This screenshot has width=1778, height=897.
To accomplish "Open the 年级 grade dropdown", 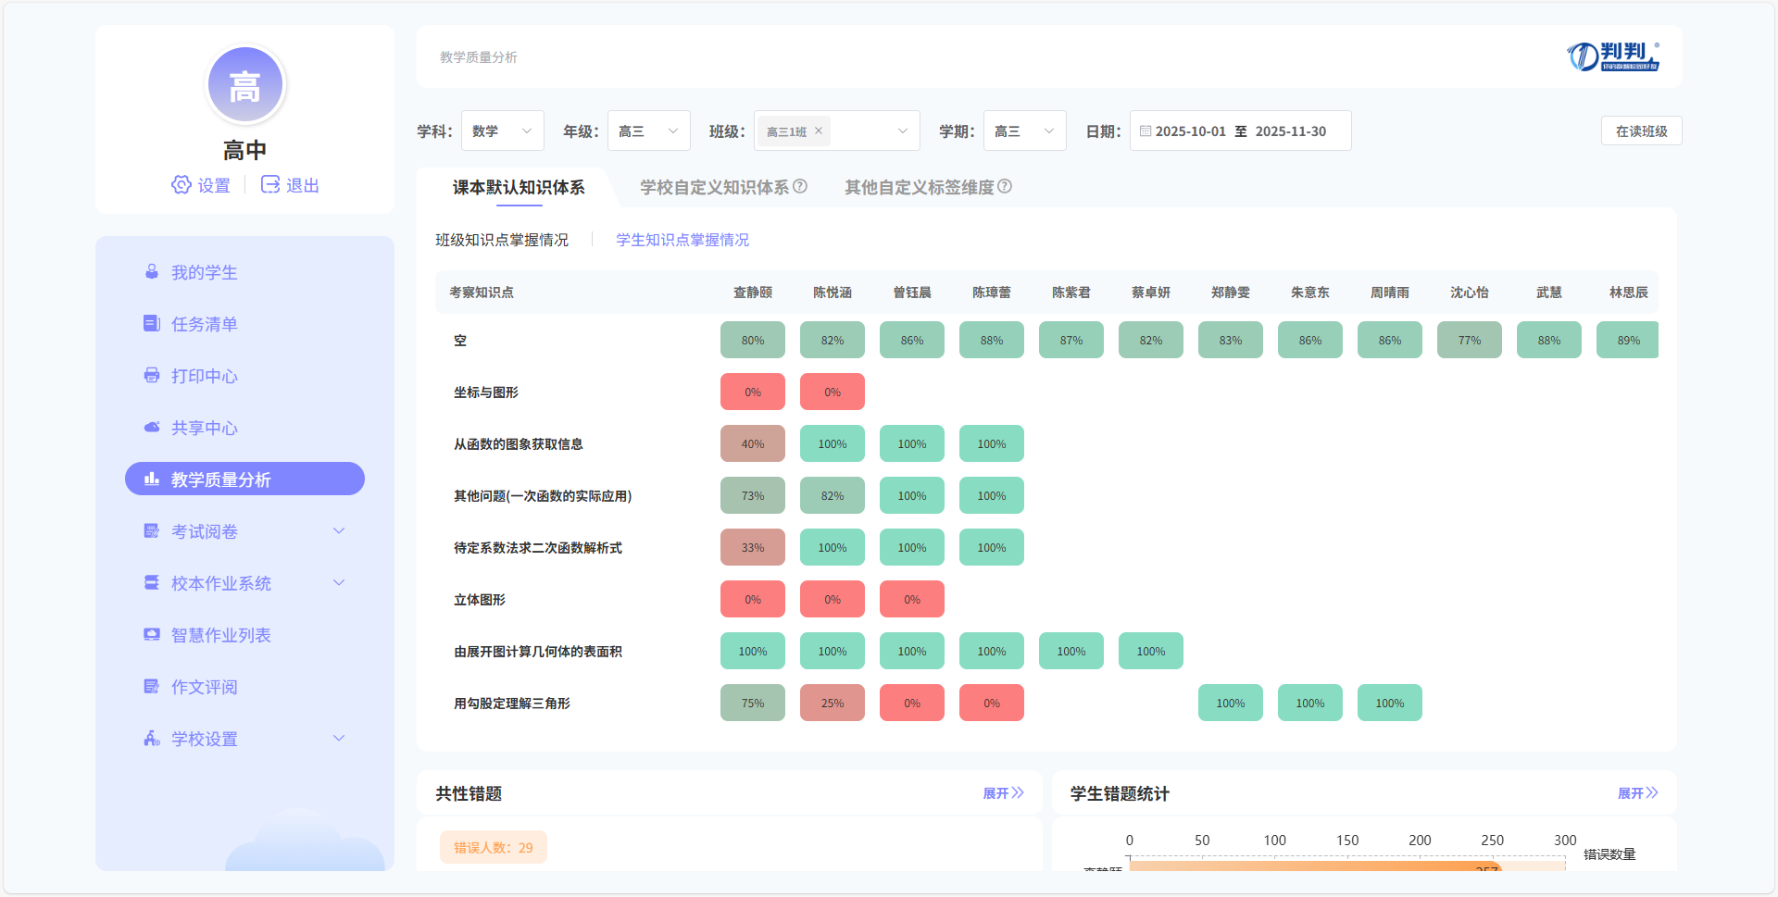I will coord(648,131).
